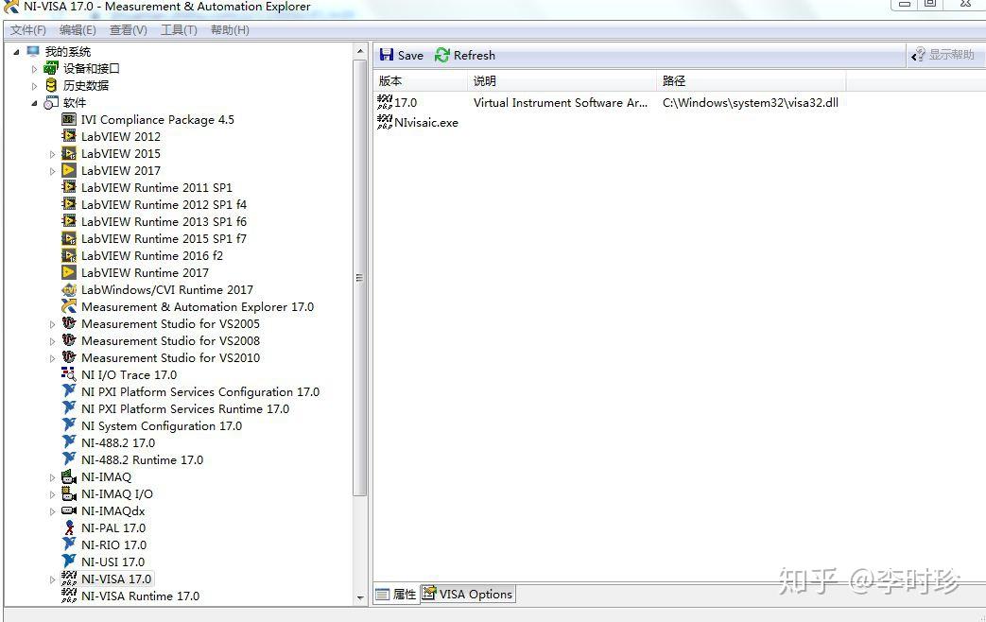
Task: Select NI PXI Platform Services Runtime 17.0
Action: [185, 408]
